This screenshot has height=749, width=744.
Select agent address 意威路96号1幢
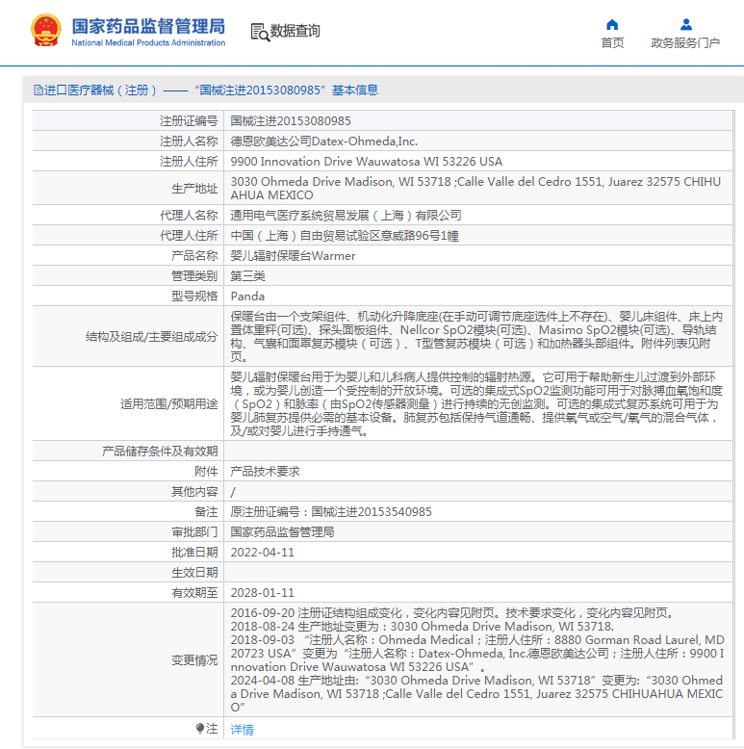click(x=345, y=236)
